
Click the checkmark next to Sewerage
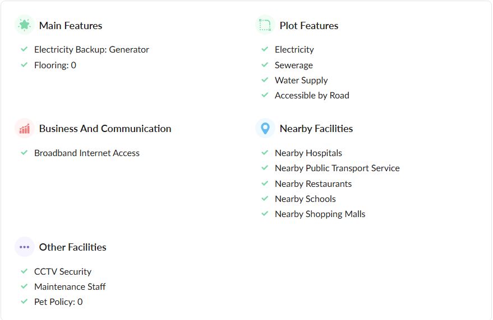265,65
